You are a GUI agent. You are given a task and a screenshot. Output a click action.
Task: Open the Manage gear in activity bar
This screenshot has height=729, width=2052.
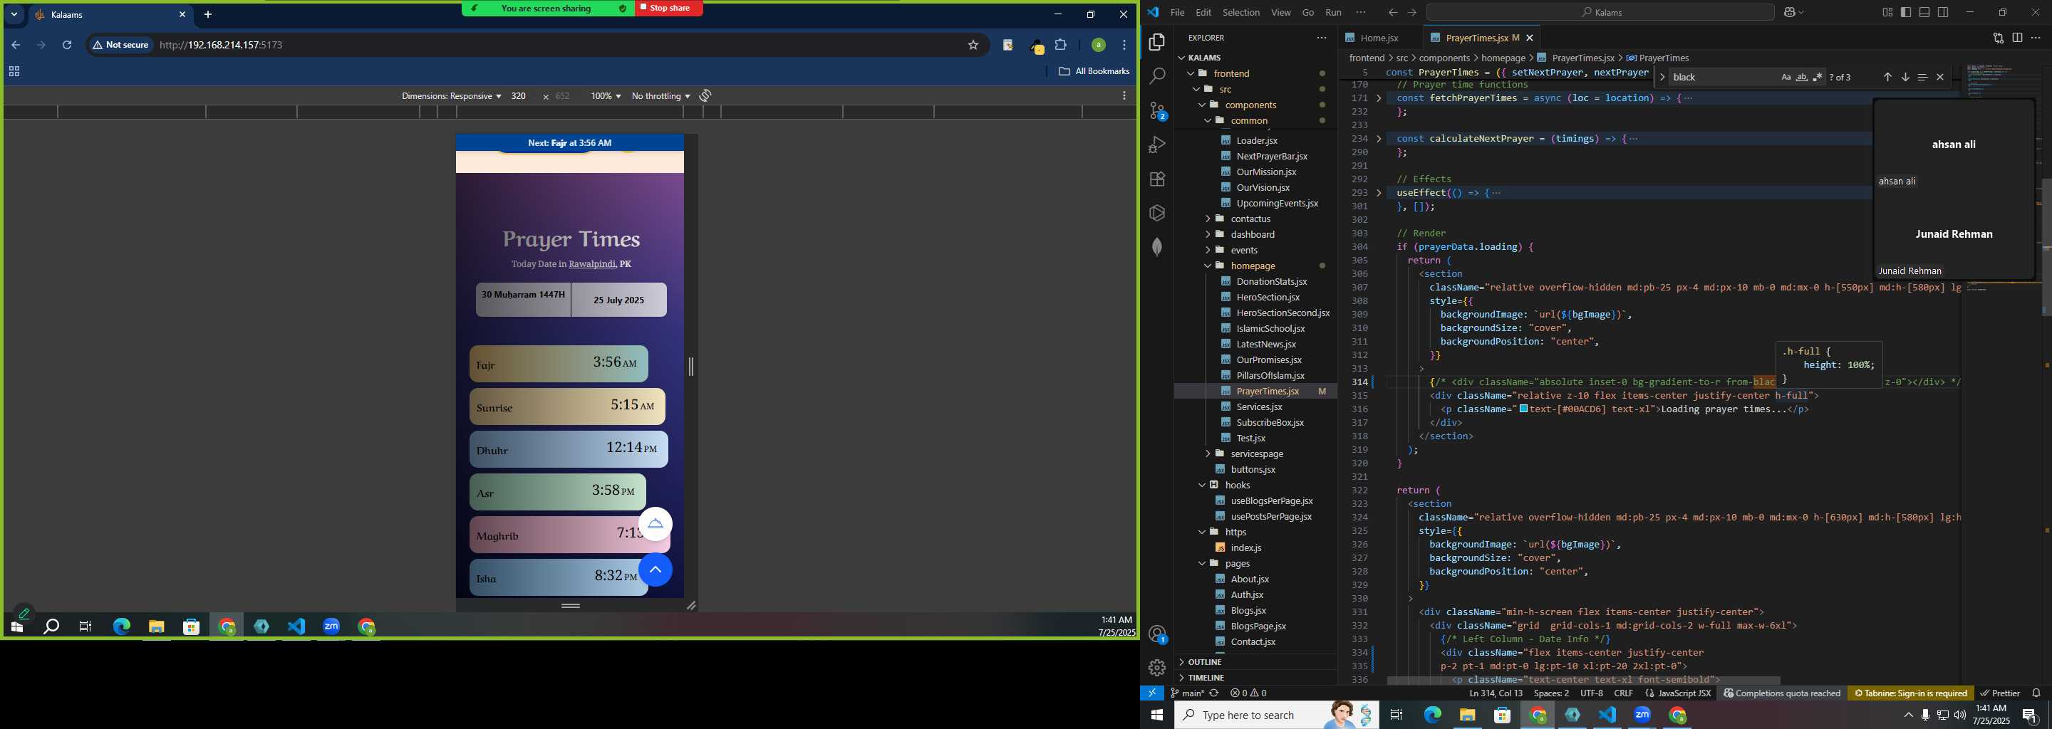click(x=1157, y=668)
